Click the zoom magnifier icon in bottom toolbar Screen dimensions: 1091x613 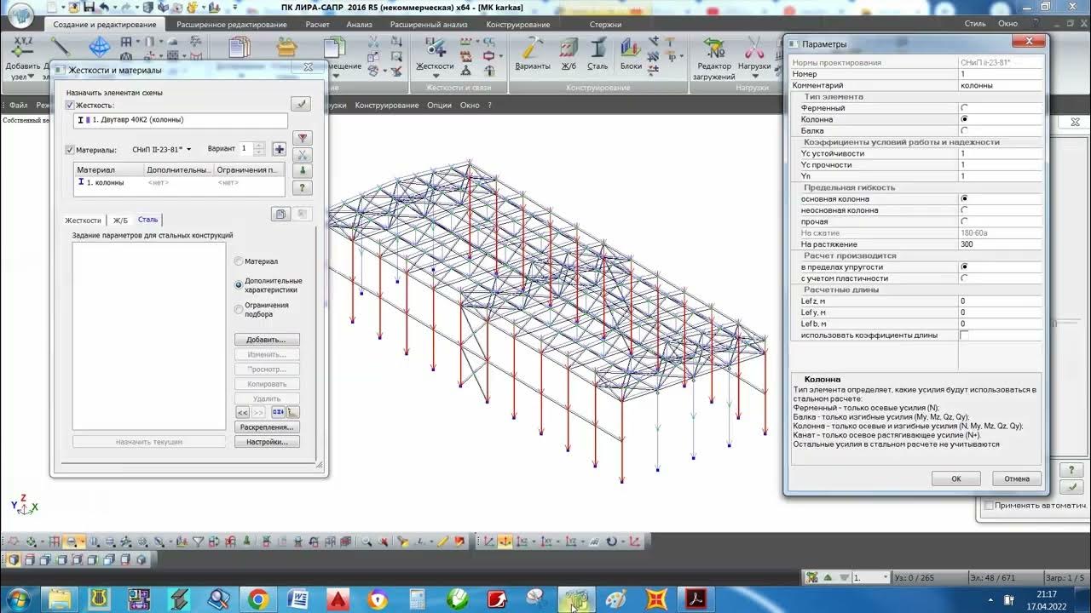tap(366, 541)
